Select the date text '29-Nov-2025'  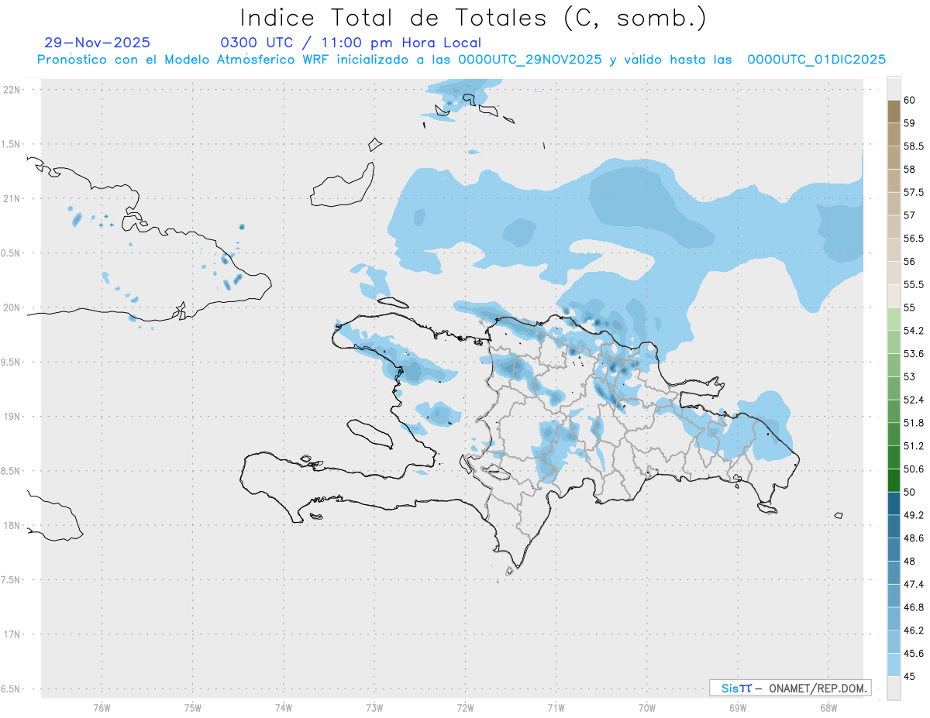coord(98,43)
